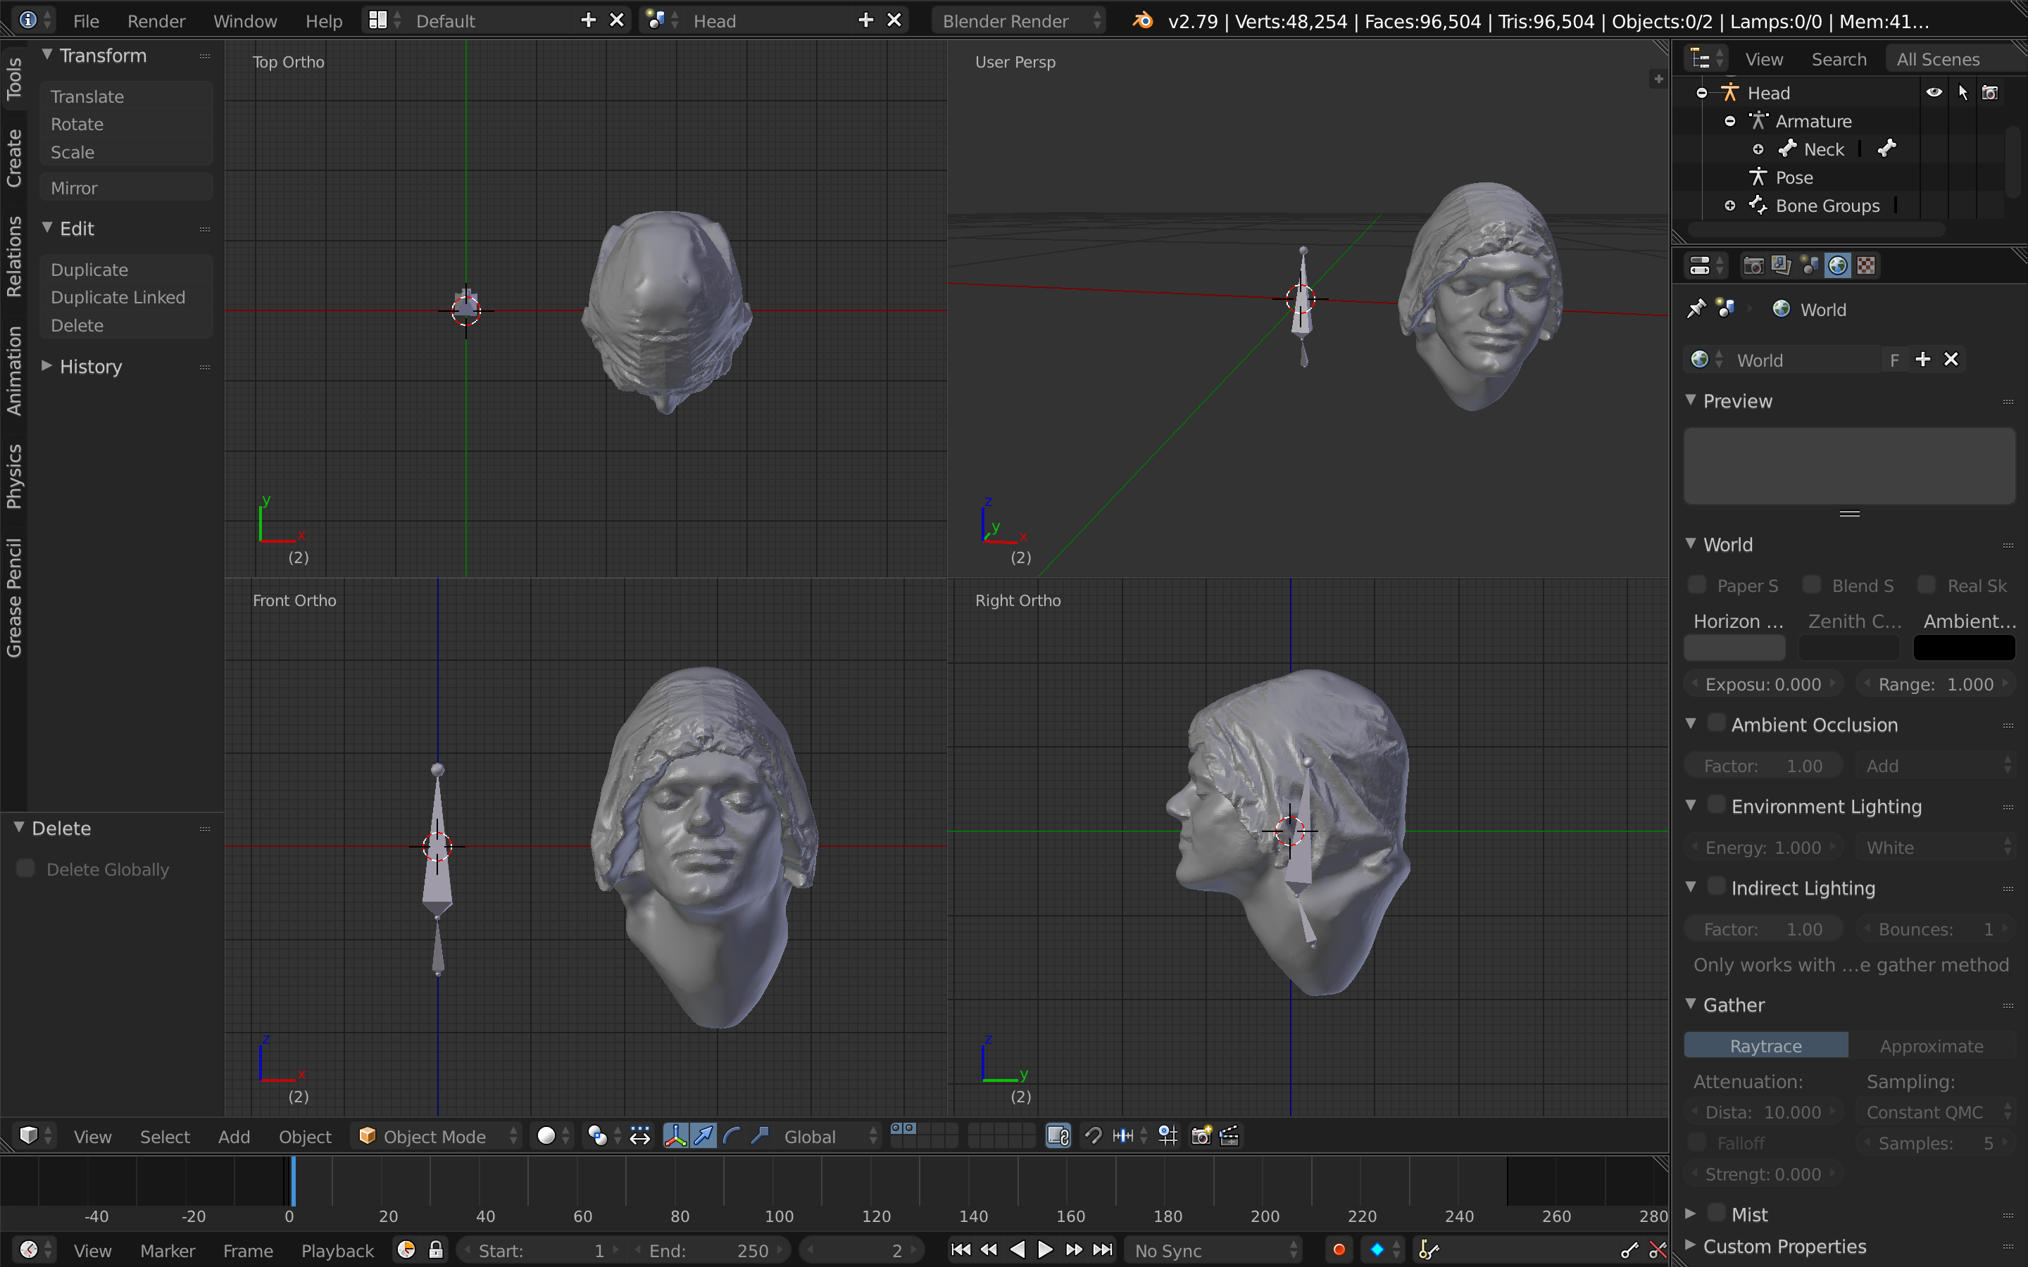Open the Window menu
The width and height of the screenshot is (2028, 1267).
(x=245, y=20)
